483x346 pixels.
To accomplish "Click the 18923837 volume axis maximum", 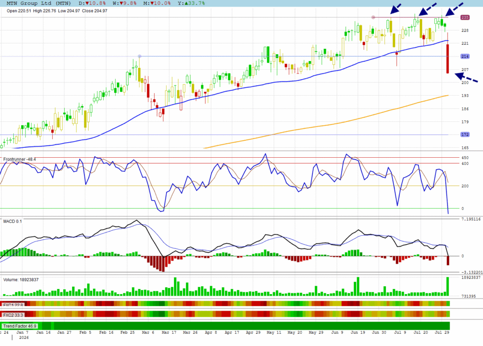I will 471,277.
